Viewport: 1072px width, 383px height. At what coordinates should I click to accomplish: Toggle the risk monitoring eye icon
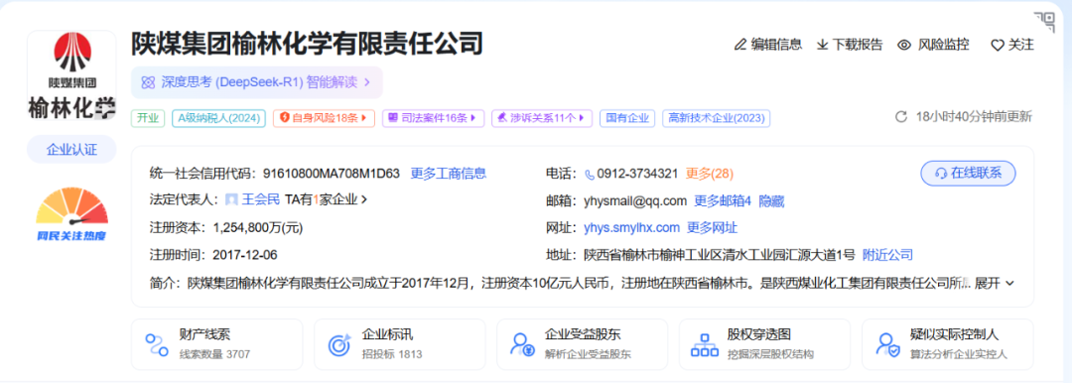coord(904,45)
